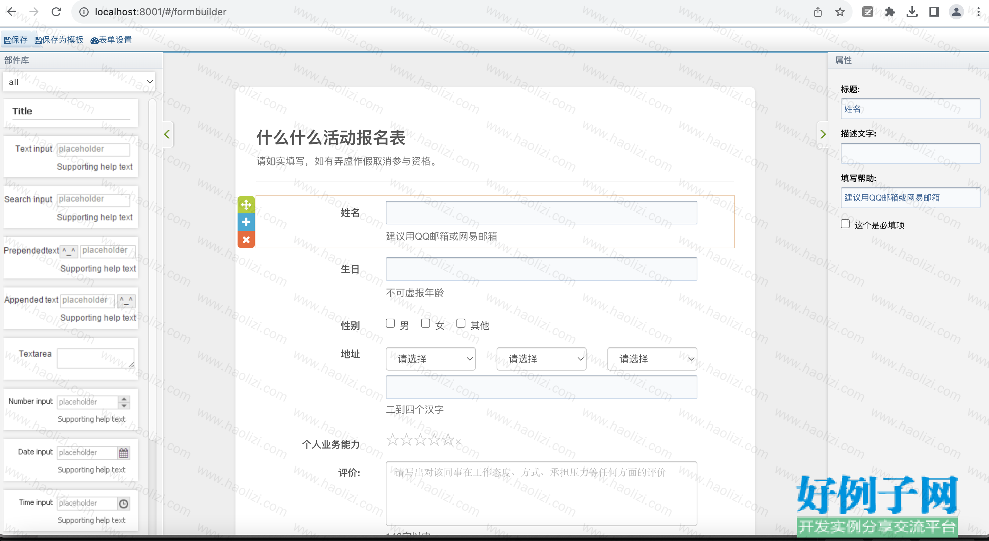989x541 pixels.
Task: Click the 属性 panel header
Action: click(x=908, y=60)
